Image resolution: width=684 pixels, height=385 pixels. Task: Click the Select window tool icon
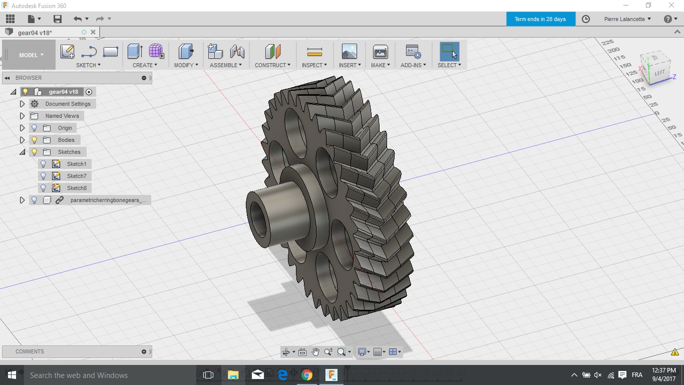pyautogui.click(x=449, y=51)
